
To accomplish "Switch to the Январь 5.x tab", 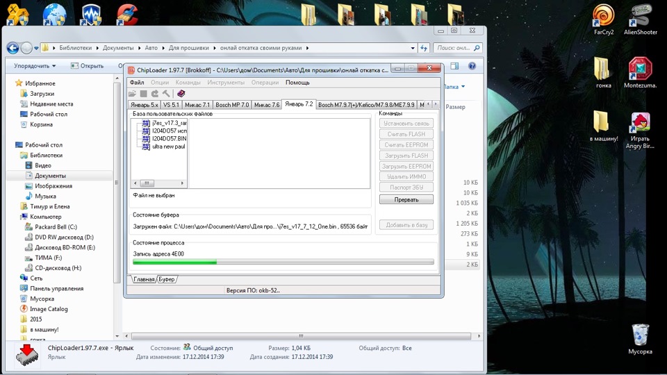I will click(x=145, y=105).
